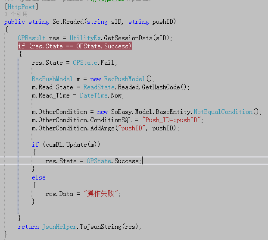Click DateTime type in Read_Time line
Viewport: 268px width, 240px height.
click(x=93, y=95)
